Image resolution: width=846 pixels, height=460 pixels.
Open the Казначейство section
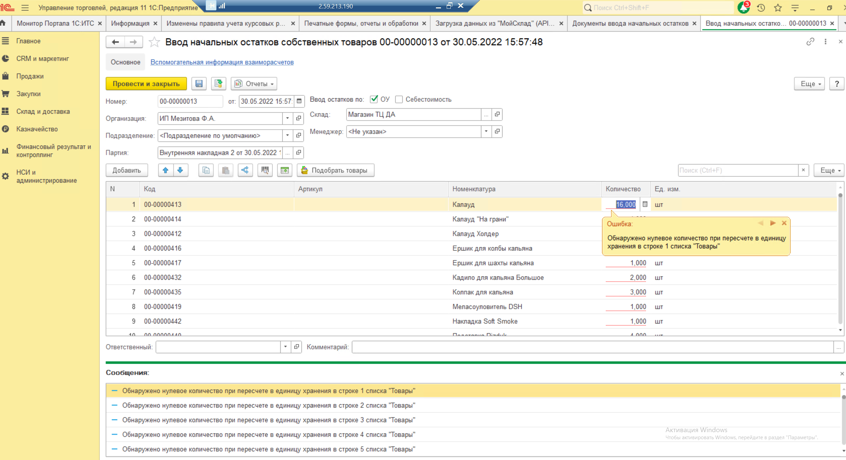tap(37, 129)
